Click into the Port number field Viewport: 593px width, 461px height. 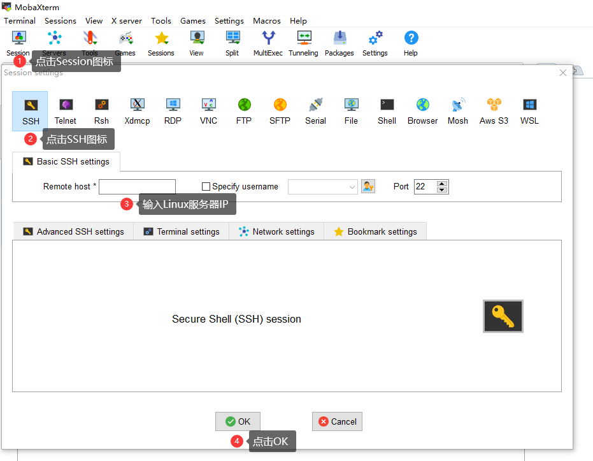[425, 187]
